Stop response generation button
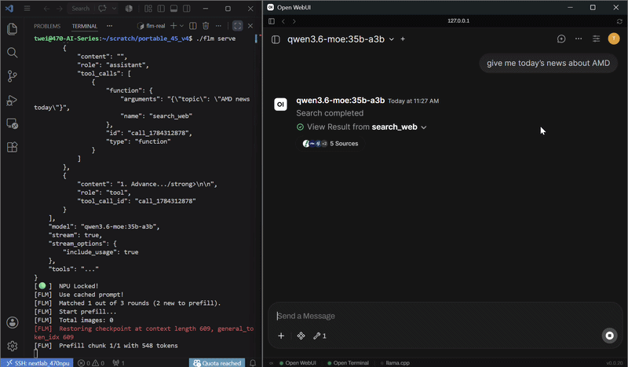Viewport: 628px width, 367px height. 609,336
